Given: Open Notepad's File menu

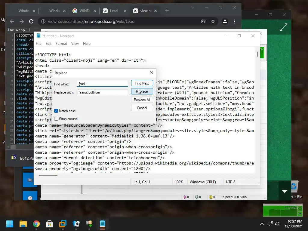Looking at the screenshot, I should [x=38, y=44].
